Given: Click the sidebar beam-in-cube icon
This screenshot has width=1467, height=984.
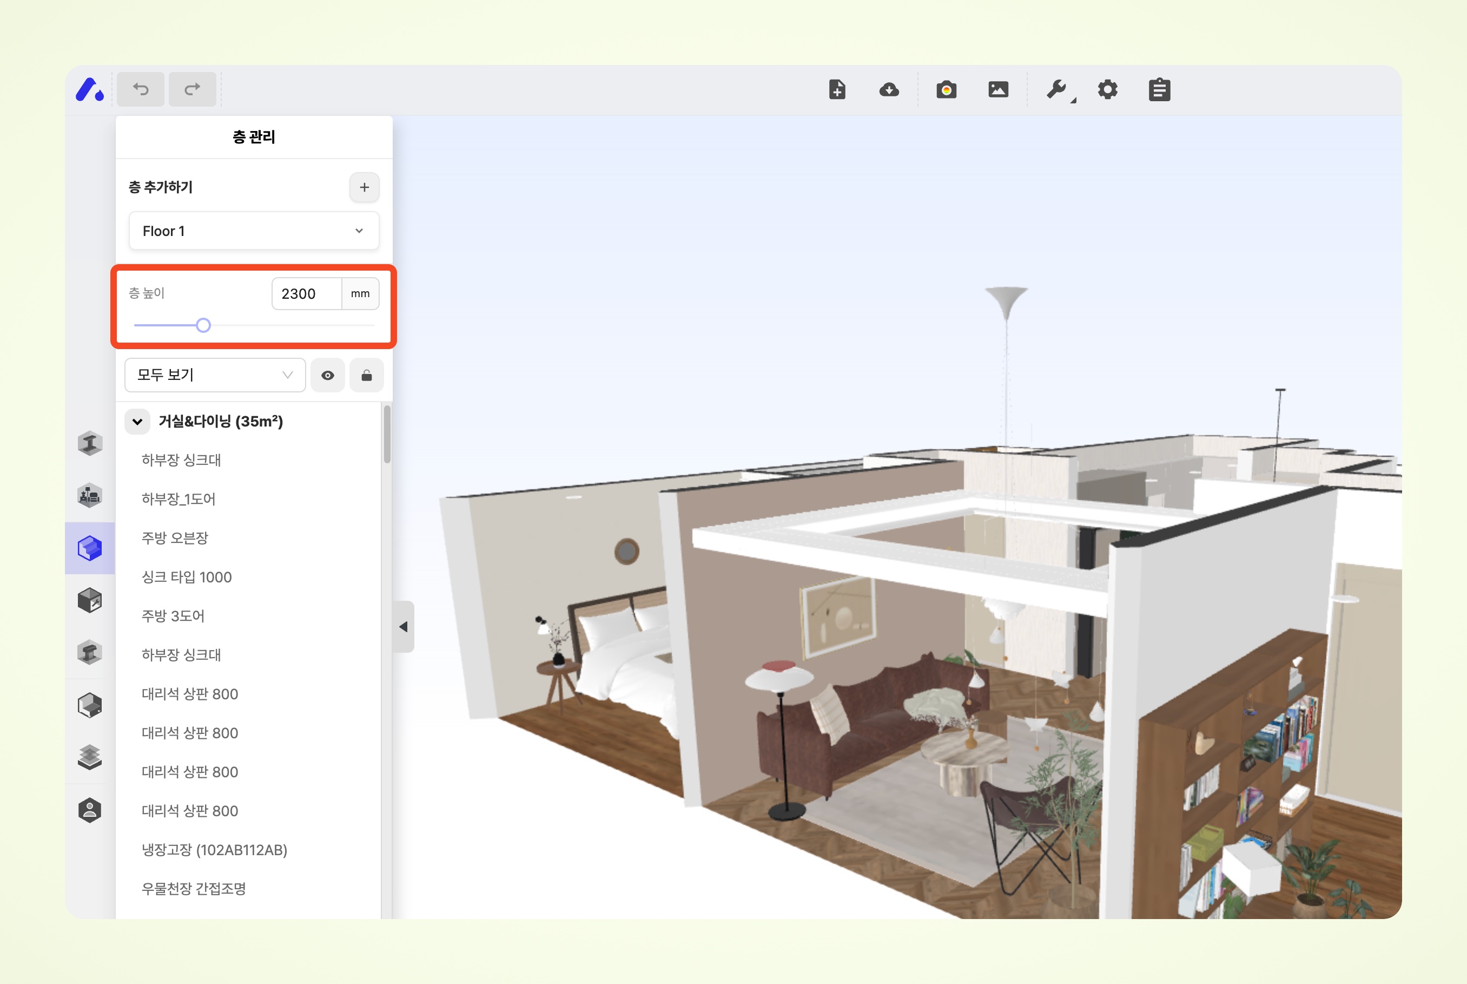Looking at the screenshot, I should [90, 653].
